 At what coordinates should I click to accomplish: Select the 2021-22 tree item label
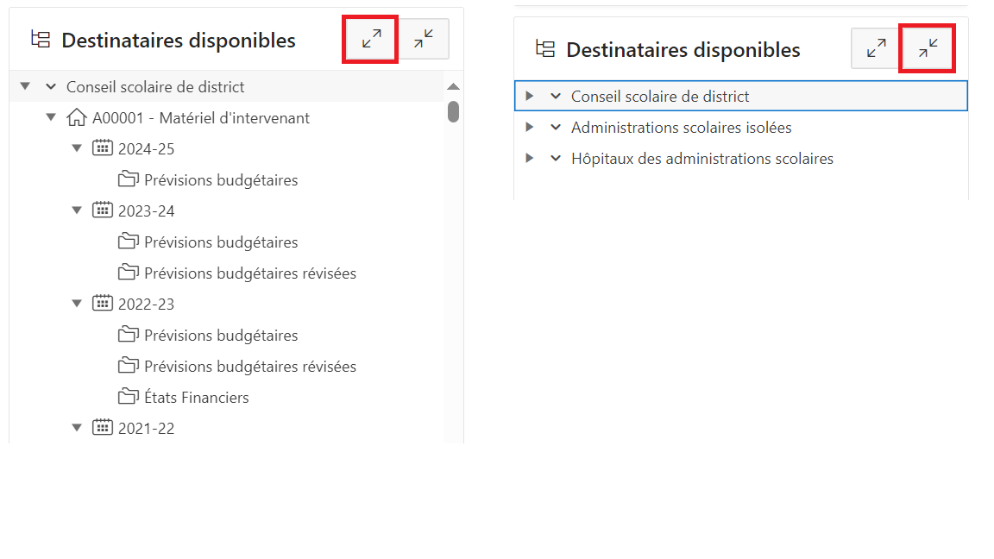click(146, 428)
